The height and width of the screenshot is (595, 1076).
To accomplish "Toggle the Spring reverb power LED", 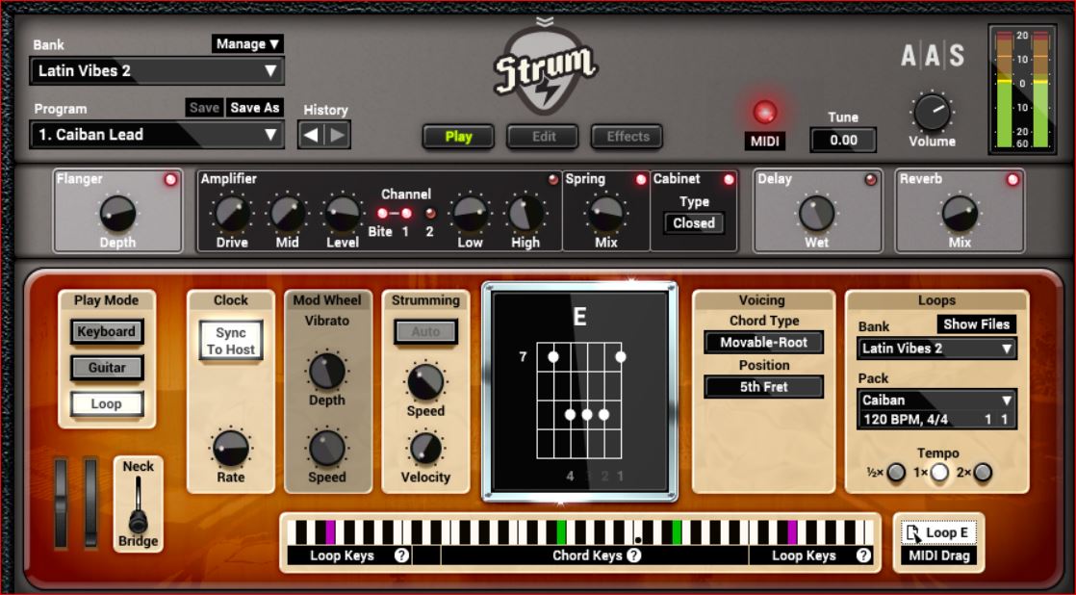I will point(641,180).
